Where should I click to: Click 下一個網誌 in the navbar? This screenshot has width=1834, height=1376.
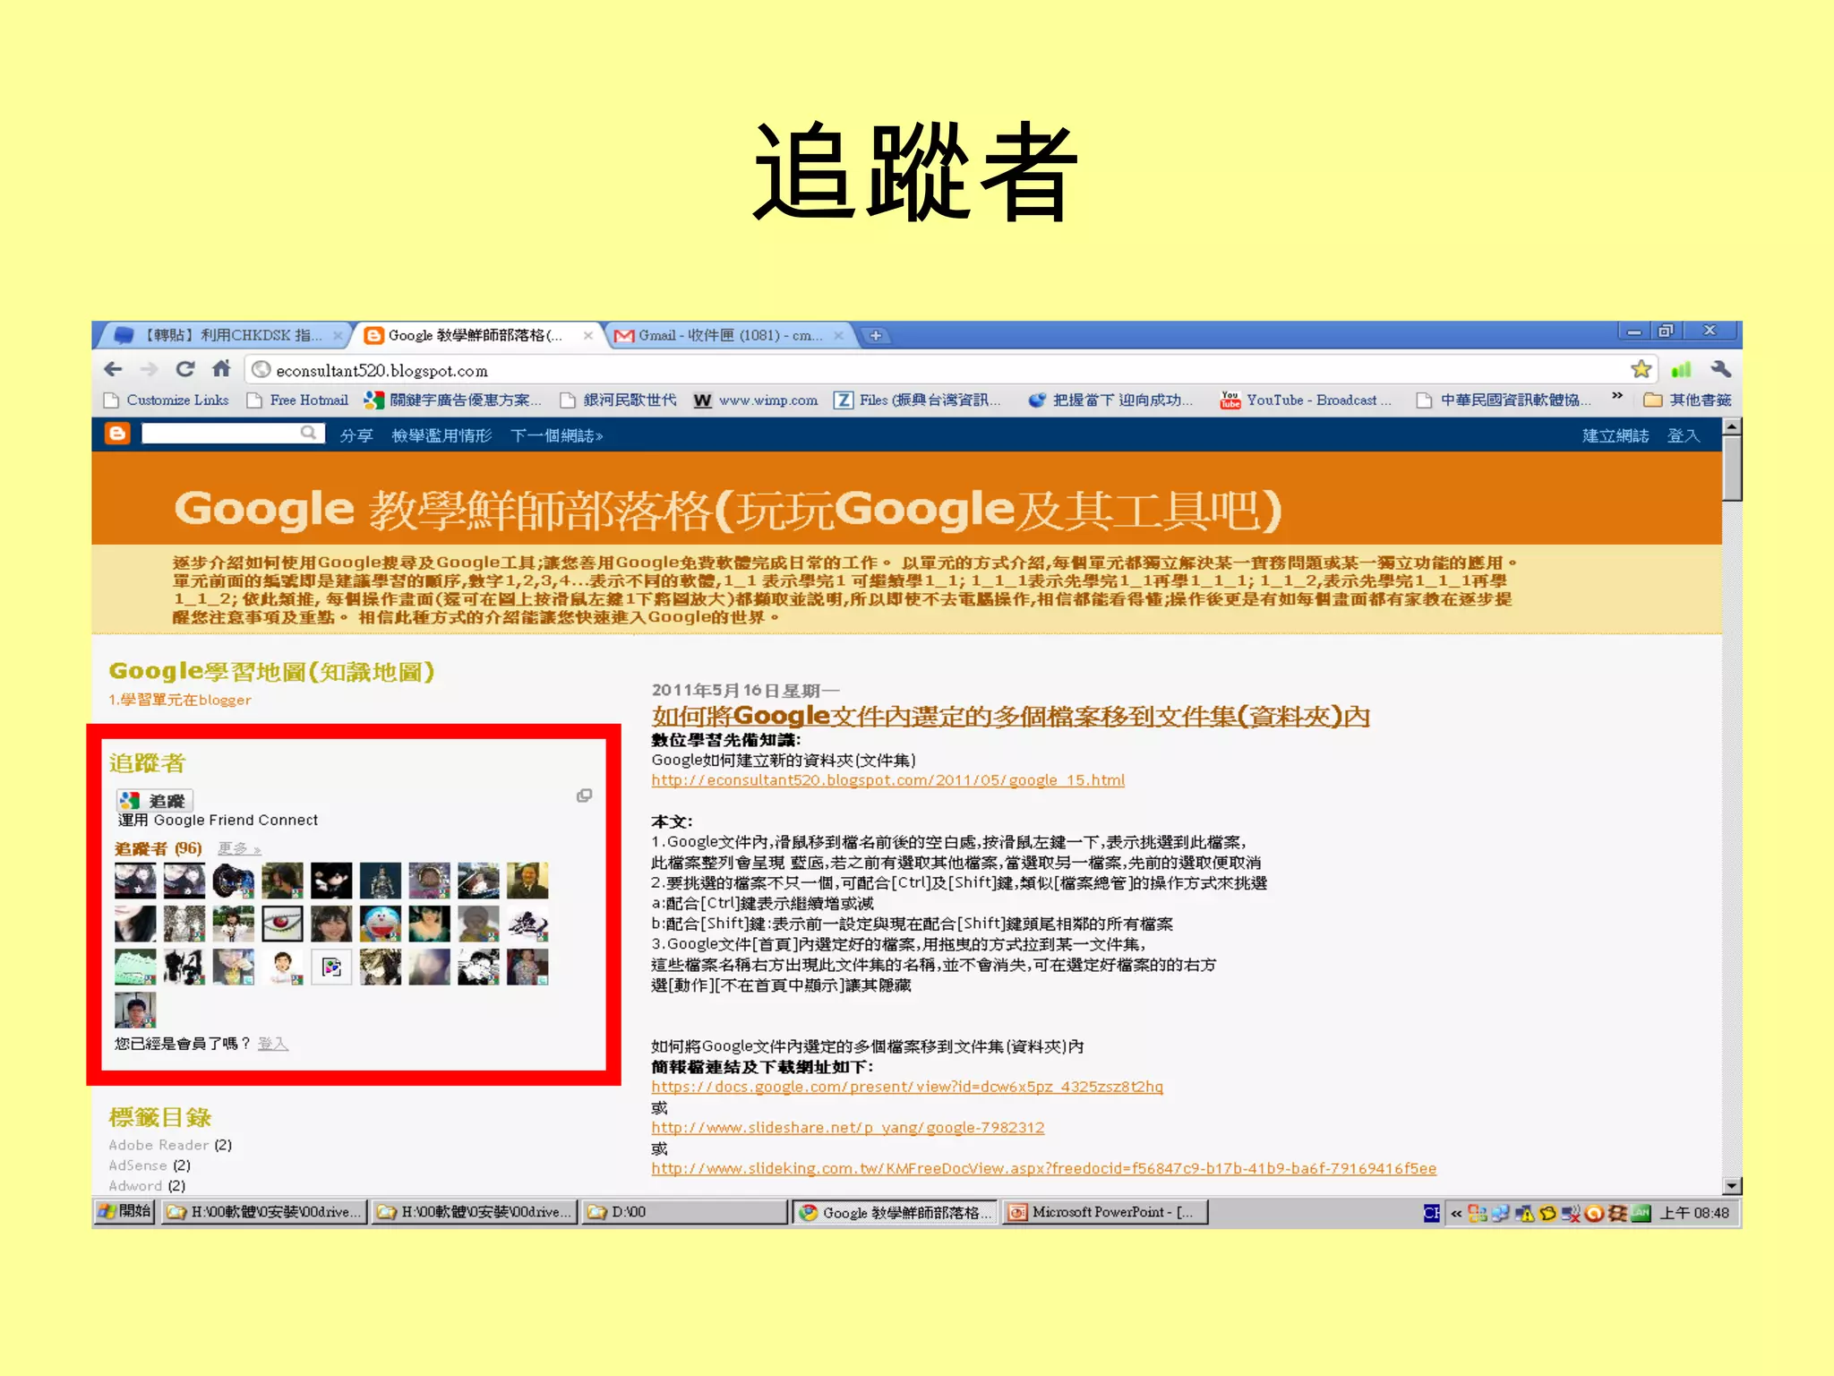556,435
